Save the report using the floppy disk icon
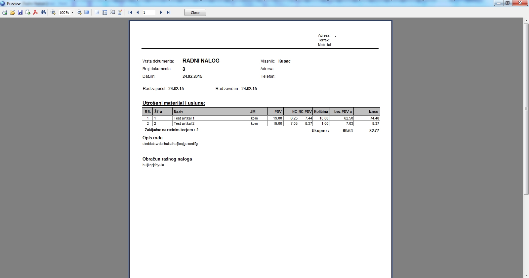 tap(20, 12)
